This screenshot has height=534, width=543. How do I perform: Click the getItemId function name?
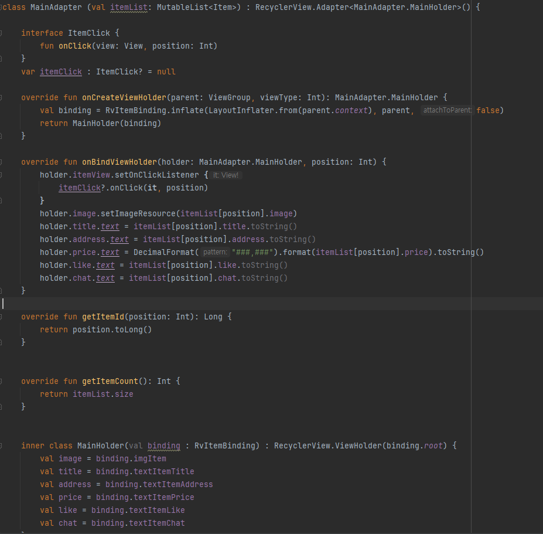[103, 317]
